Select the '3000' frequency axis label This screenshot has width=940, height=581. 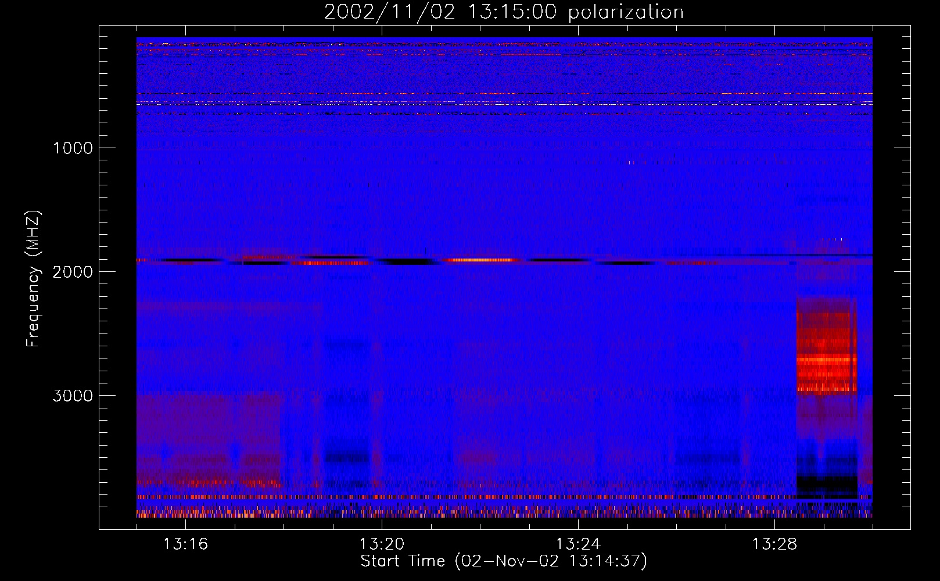pyautogui.click(x=73, y=396)
